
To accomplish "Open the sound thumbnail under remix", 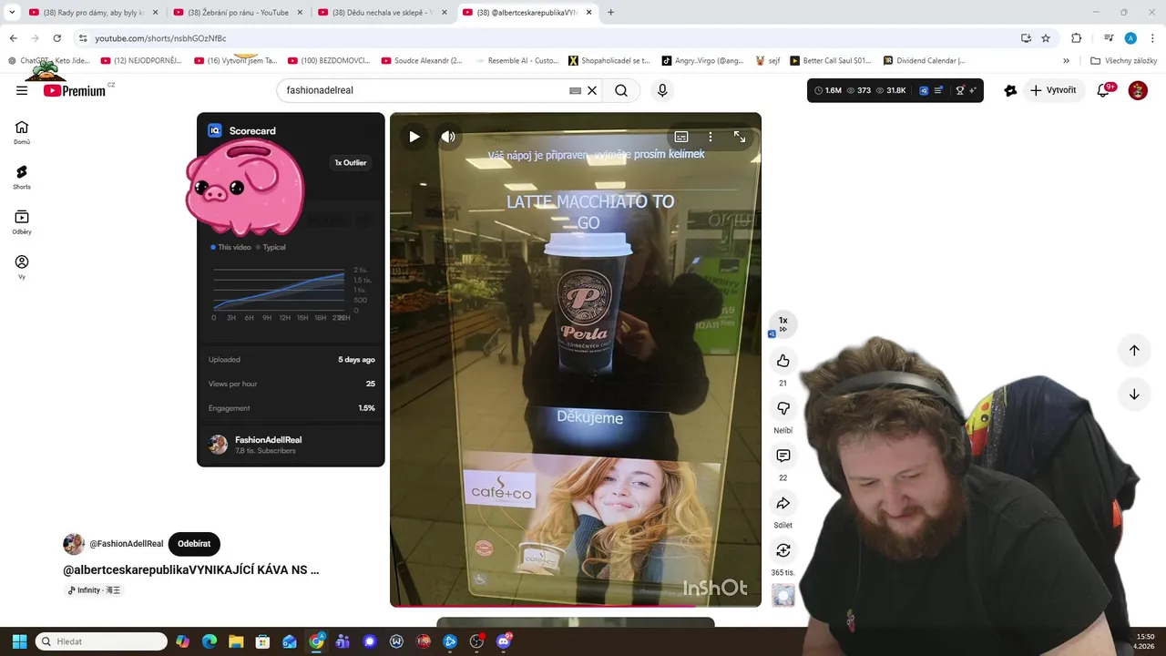I will [782, 596].
